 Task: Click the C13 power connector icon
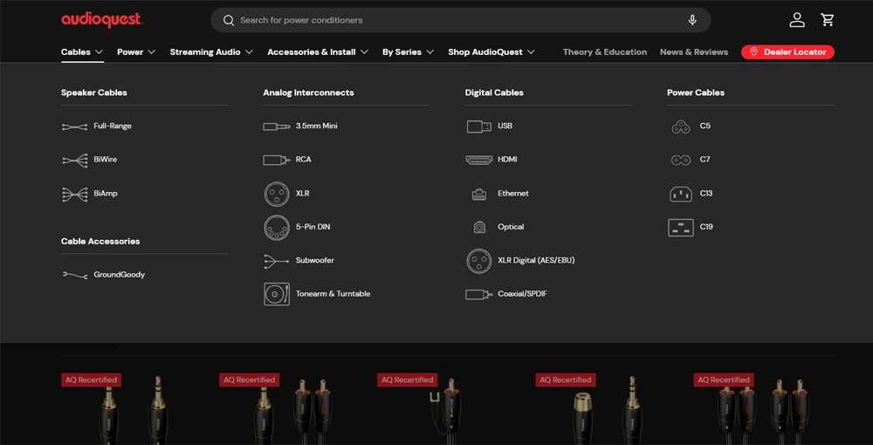[681, 194]
